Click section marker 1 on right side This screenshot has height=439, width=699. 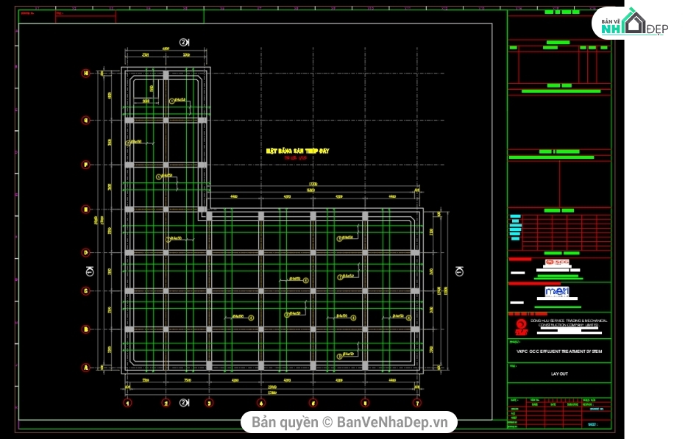click(x=460, y=271)
